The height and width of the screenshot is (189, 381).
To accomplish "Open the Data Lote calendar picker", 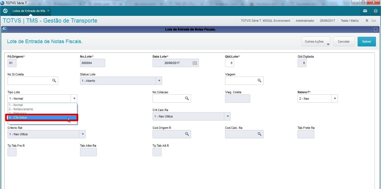I will coord(195,63).
